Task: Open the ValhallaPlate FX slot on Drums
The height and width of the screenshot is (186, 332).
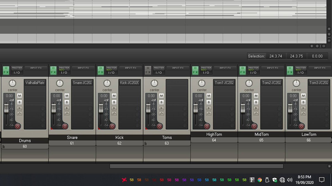Action: point(35,82)
